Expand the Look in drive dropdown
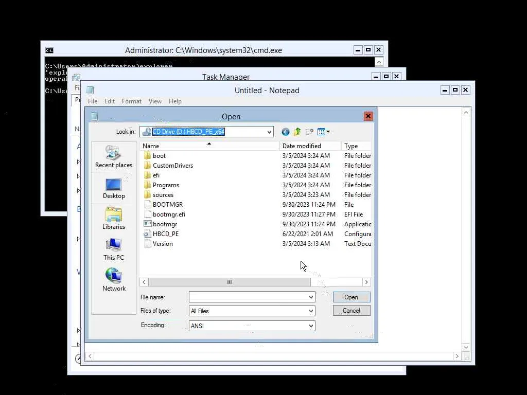 (x=269, y=132)
